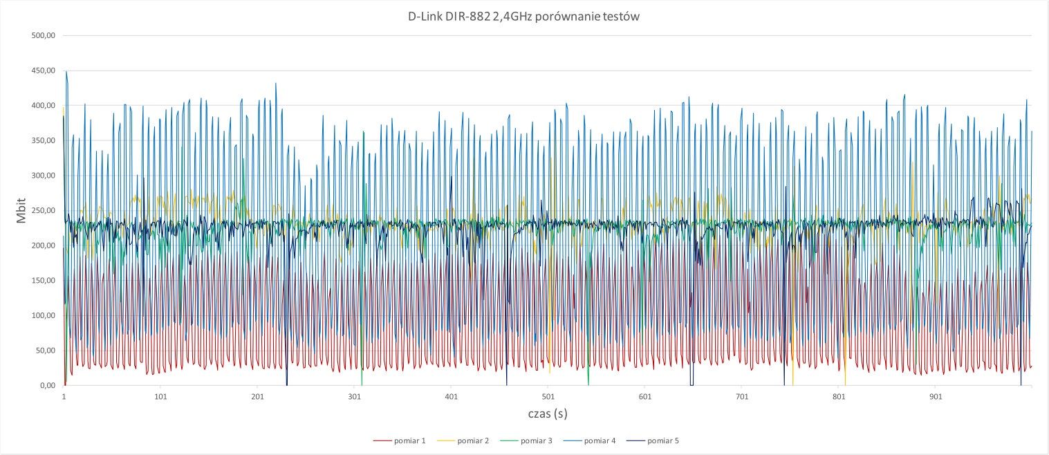Viewport: 1049px width, 455px height.
Task: Click the "501" x-axis tick label
Action: (x=548, y=397)
